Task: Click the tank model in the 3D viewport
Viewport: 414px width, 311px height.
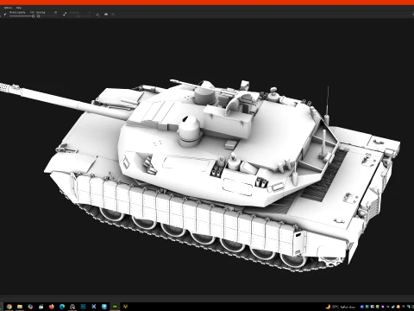Action: coord(201,173)
